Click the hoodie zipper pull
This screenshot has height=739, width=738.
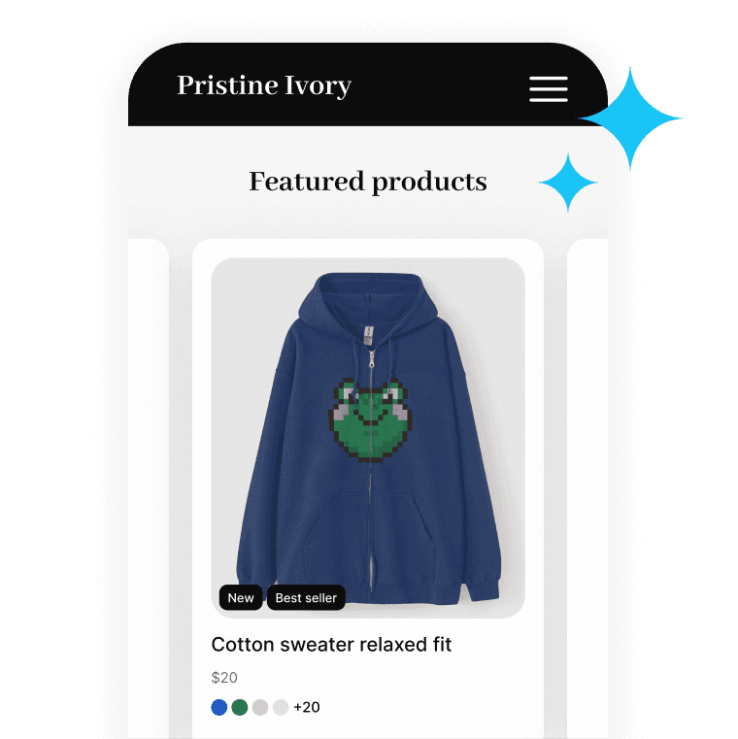tap(371, 359)
